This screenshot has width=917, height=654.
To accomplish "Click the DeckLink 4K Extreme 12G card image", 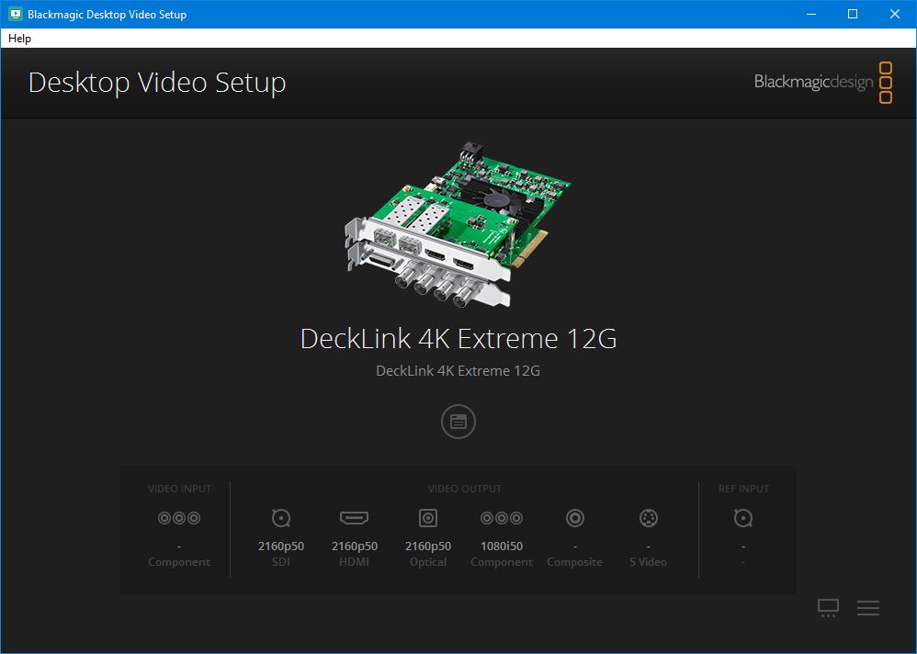I will tap(458, 224).
